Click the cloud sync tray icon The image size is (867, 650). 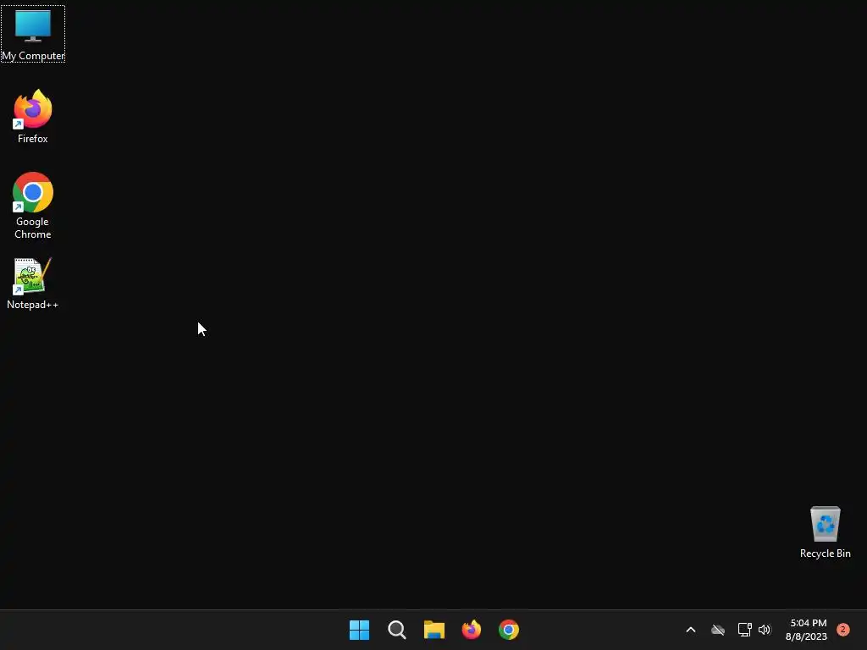pos(718,630)
